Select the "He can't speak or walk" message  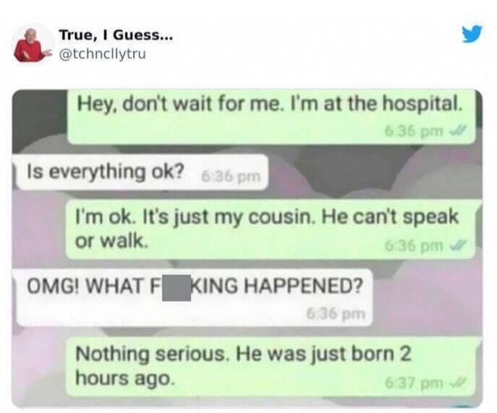coord(271,229)
